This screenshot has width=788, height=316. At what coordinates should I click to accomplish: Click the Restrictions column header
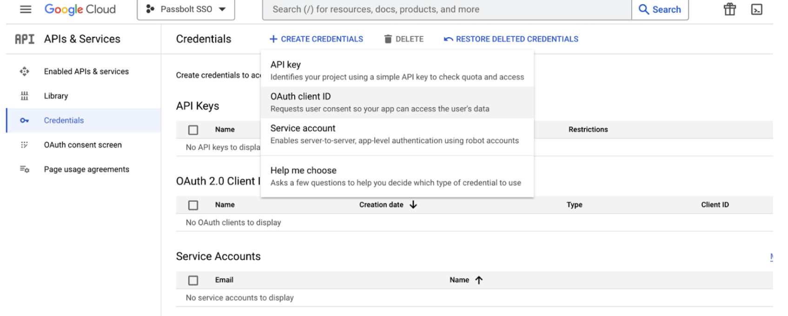(x=588, y=129)
